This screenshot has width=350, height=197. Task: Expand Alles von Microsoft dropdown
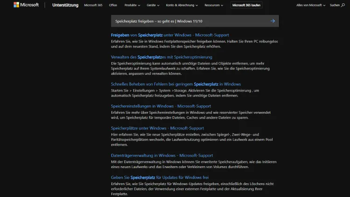[311, 5]
